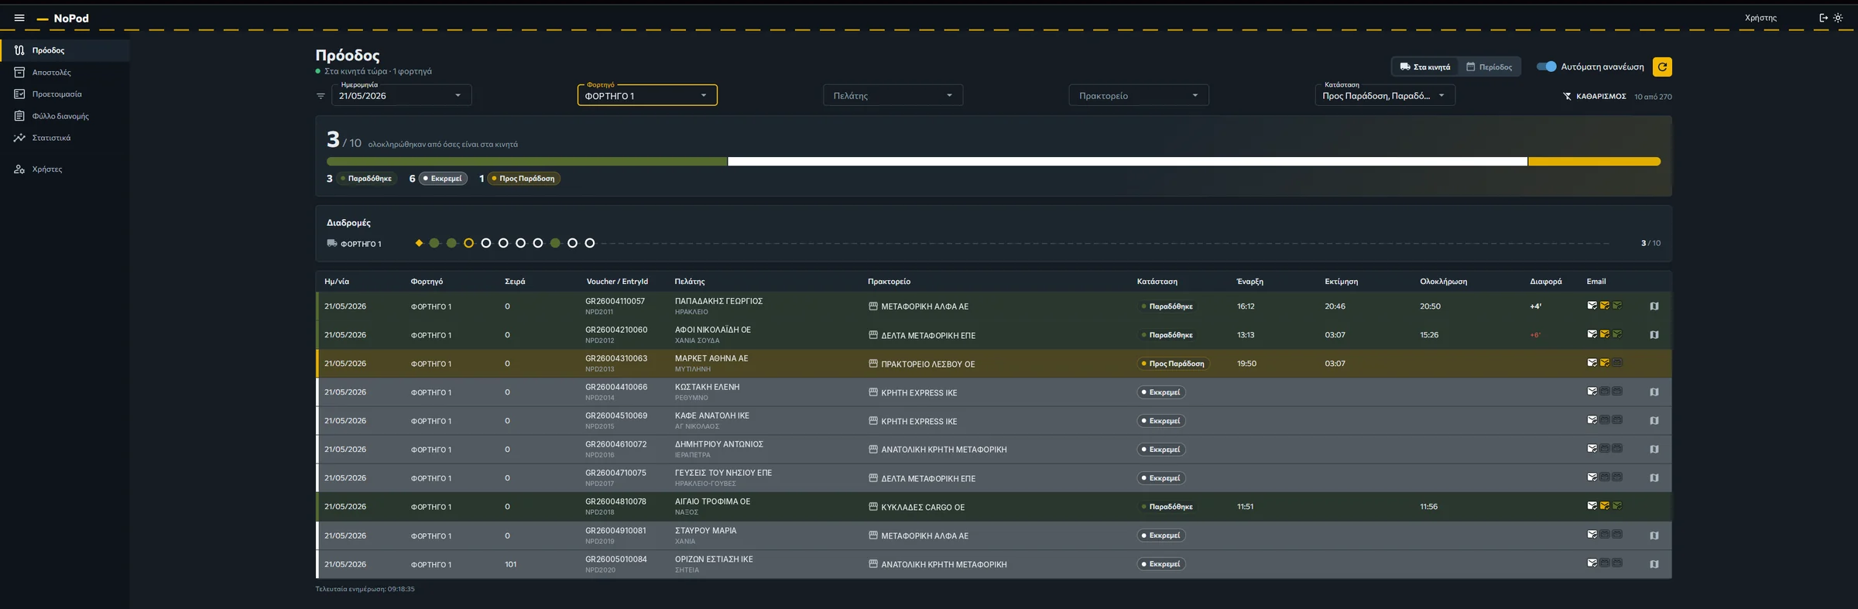Switch to the Στα κινητά view
Image resolution: width=1858 pixels, height=609 pixels.
click(x=1425, y=67)
